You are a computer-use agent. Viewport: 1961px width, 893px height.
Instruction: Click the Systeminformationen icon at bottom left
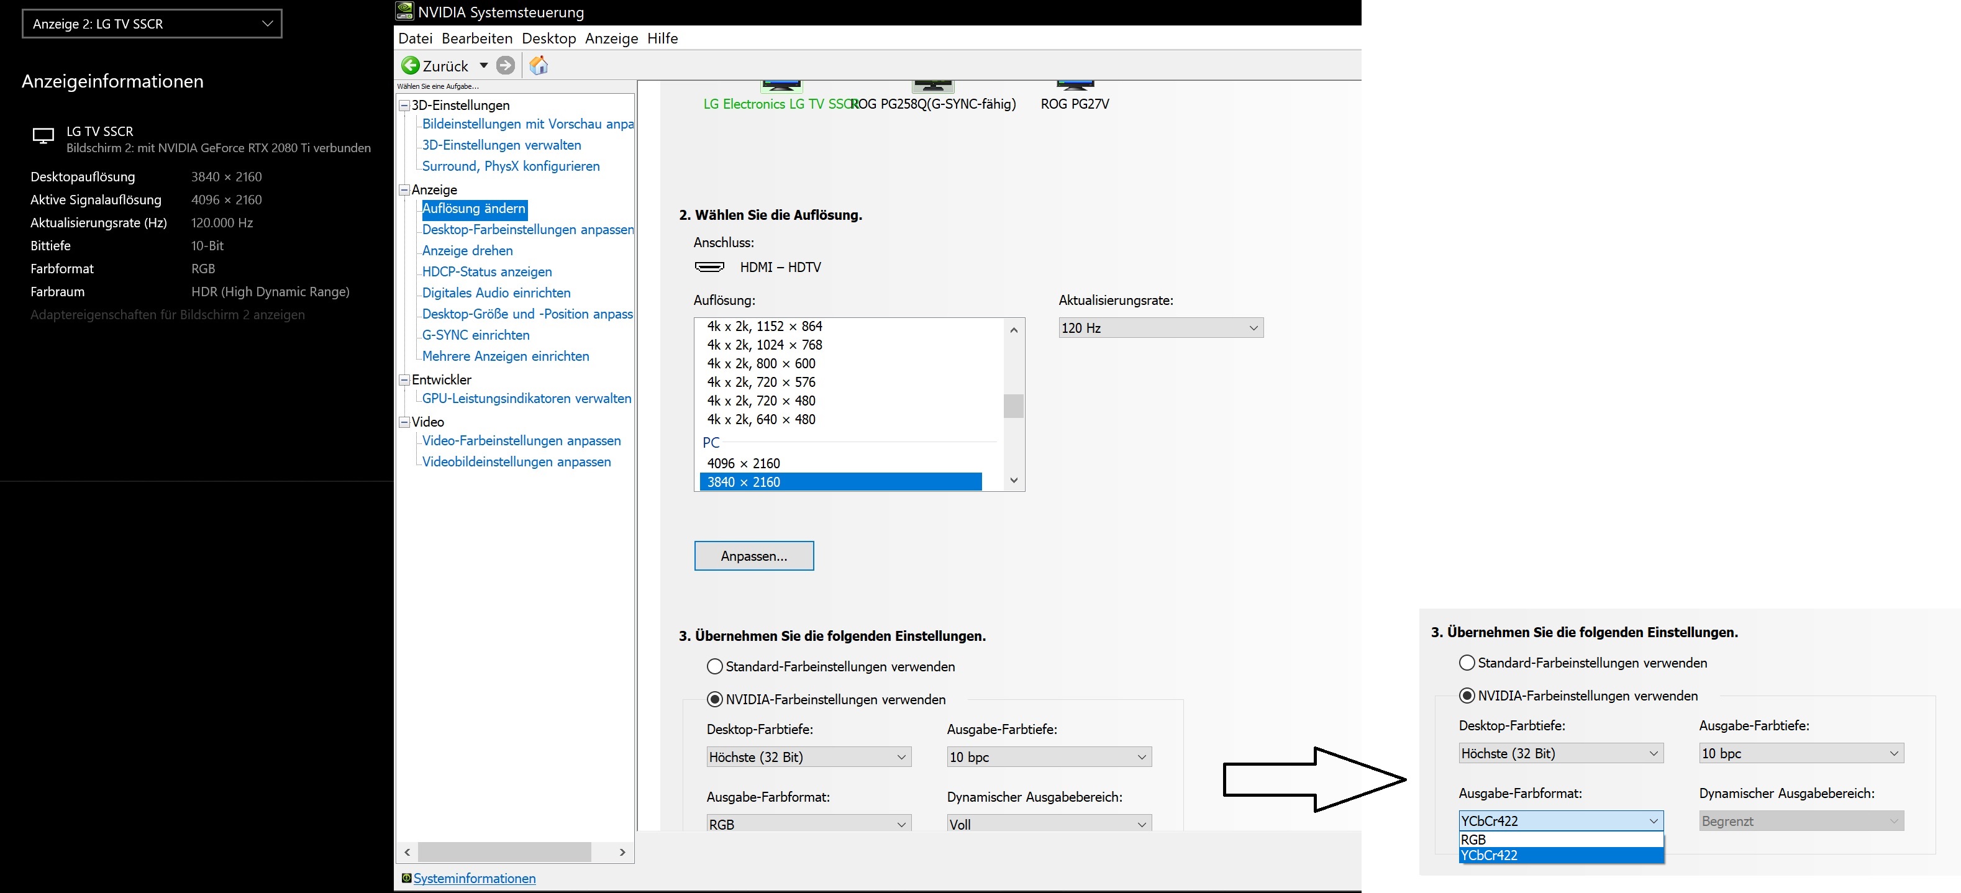[x=406, y=877]
